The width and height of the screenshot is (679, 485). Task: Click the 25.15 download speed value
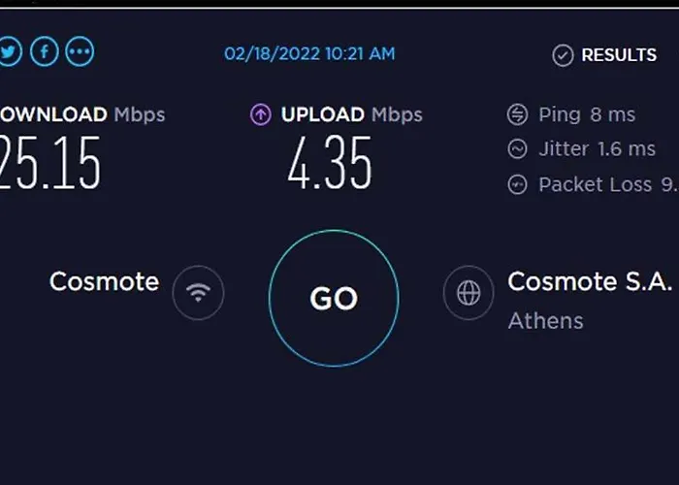coord(50,162)
